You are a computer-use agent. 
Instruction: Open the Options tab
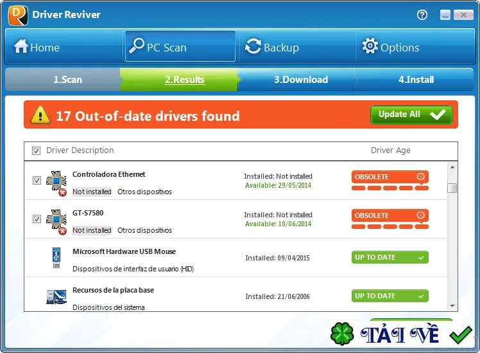click(415, 47)
